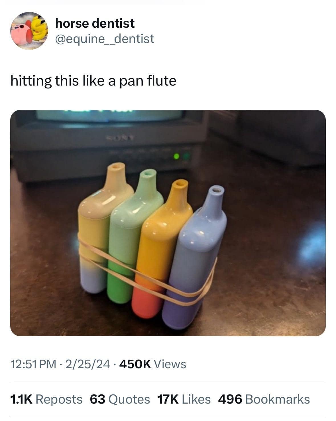Click the 496 Bookmarks count
This screenshot has width=336, height=421.
264,399
